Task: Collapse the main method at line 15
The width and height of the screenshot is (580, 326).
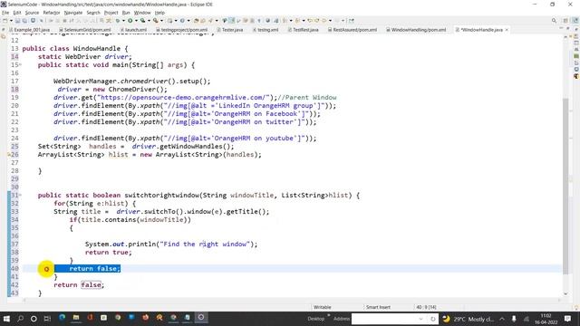Action: [x=20, y=64]
